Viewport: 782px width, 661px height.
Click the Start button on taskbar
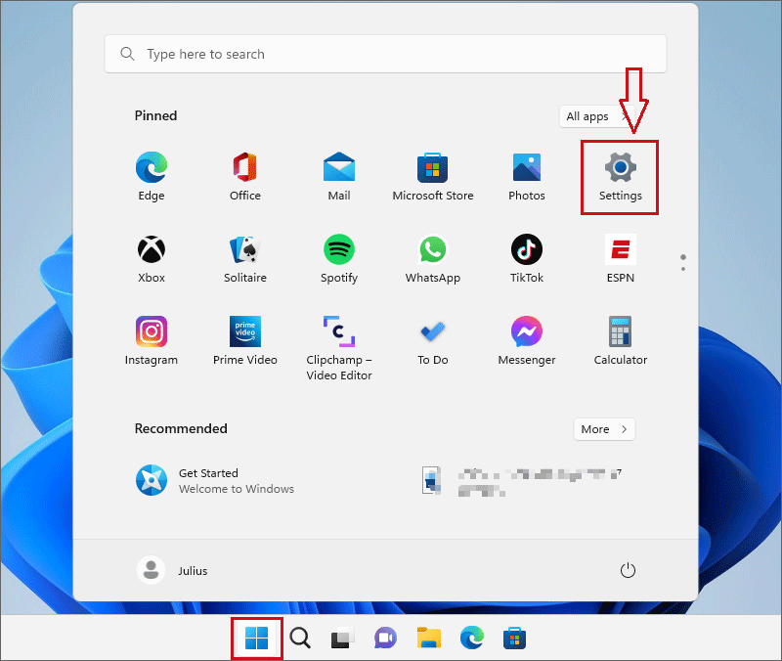pos(257,639)
